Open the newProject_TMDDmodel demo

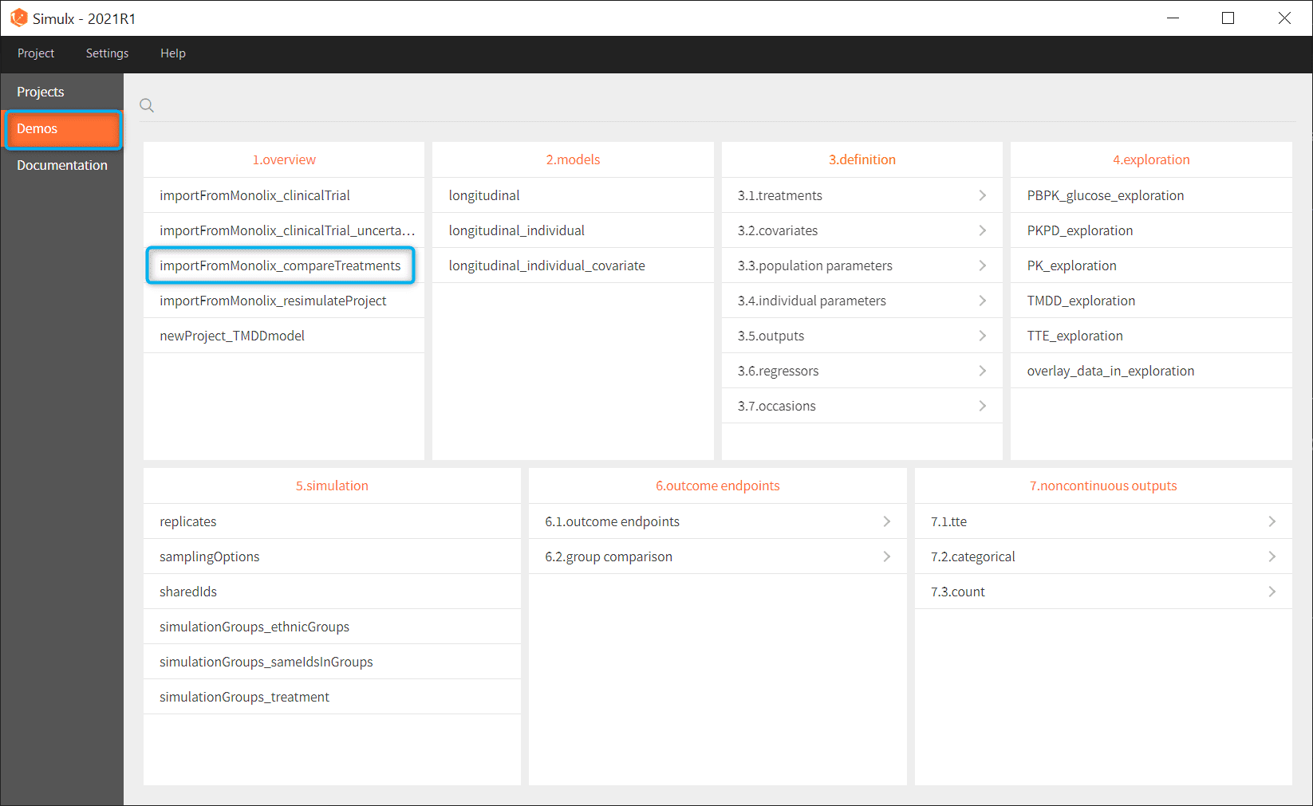click(232, 336)
